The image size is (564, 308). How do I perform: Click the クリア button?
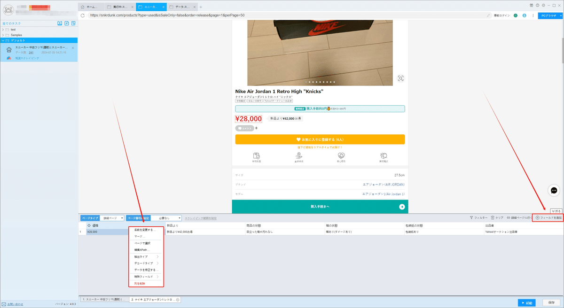point(497,218)
